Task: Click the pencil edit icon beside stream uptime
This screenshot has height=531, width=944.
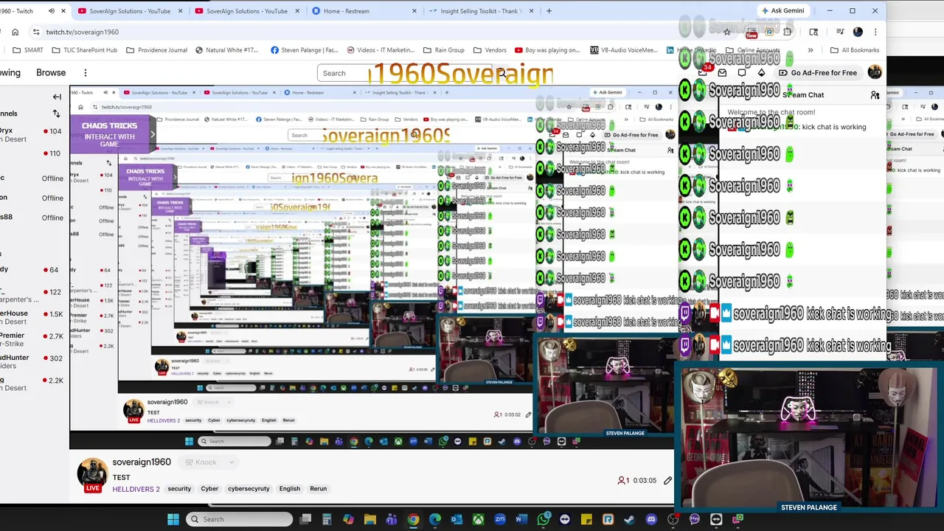Action: click(667, 480)
